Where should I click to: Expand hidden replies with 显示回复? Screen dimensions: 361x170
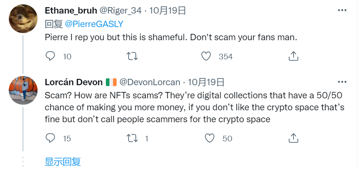point(63,162)
